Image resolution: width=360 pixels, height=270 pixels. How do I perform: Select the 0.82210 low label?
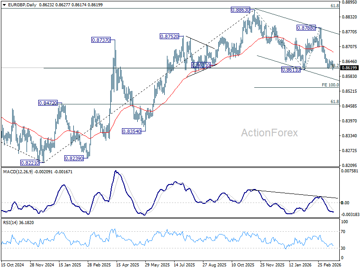pos(30,163)
